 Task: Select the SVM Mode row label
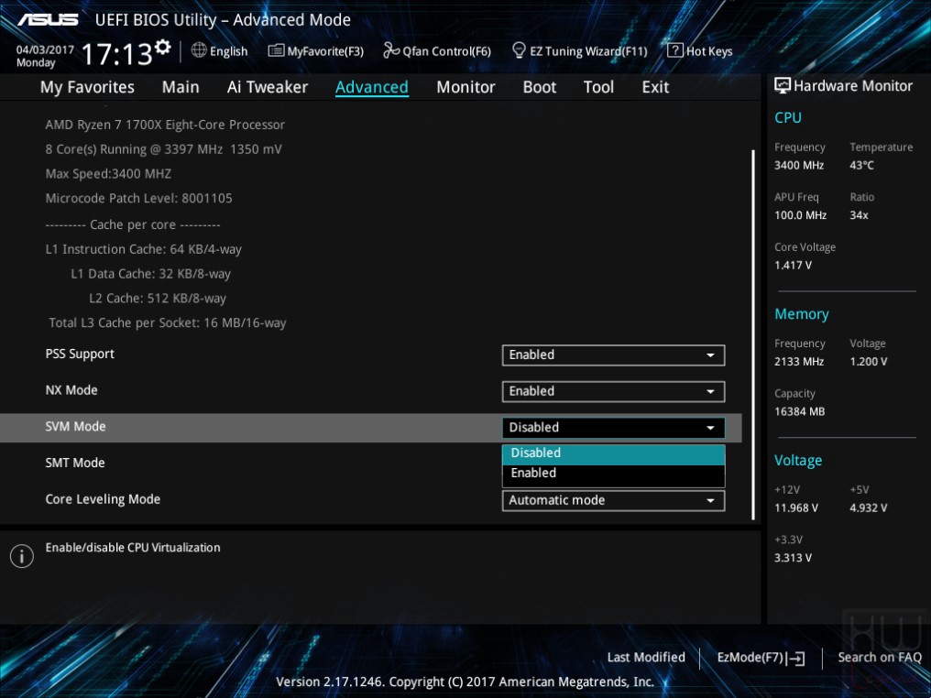click(x=75, y=426)
